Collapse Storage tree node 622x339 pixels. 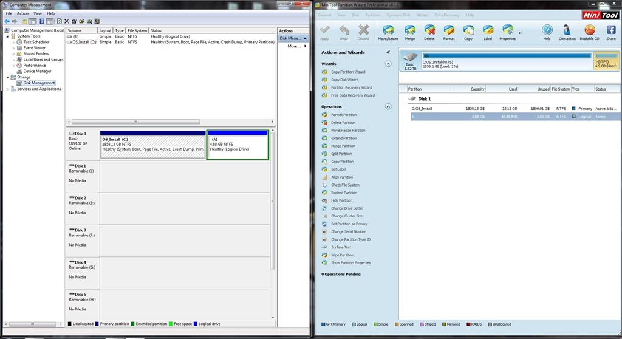(x=7, y=77)
